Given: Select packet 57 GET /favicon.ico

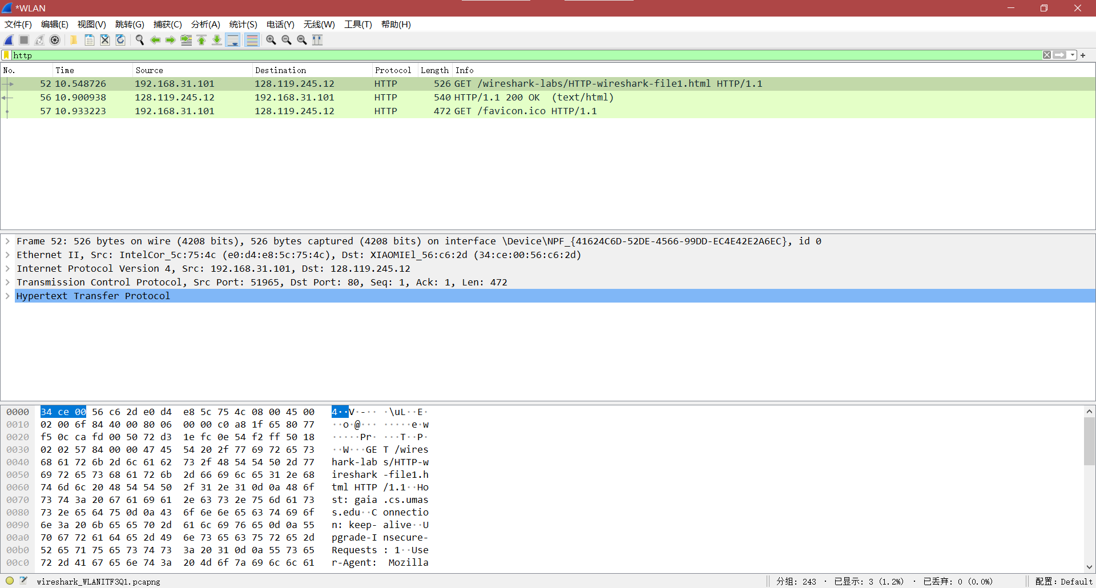Looking at the screenshot, I should pyautogui.click(x=548, y=111).
